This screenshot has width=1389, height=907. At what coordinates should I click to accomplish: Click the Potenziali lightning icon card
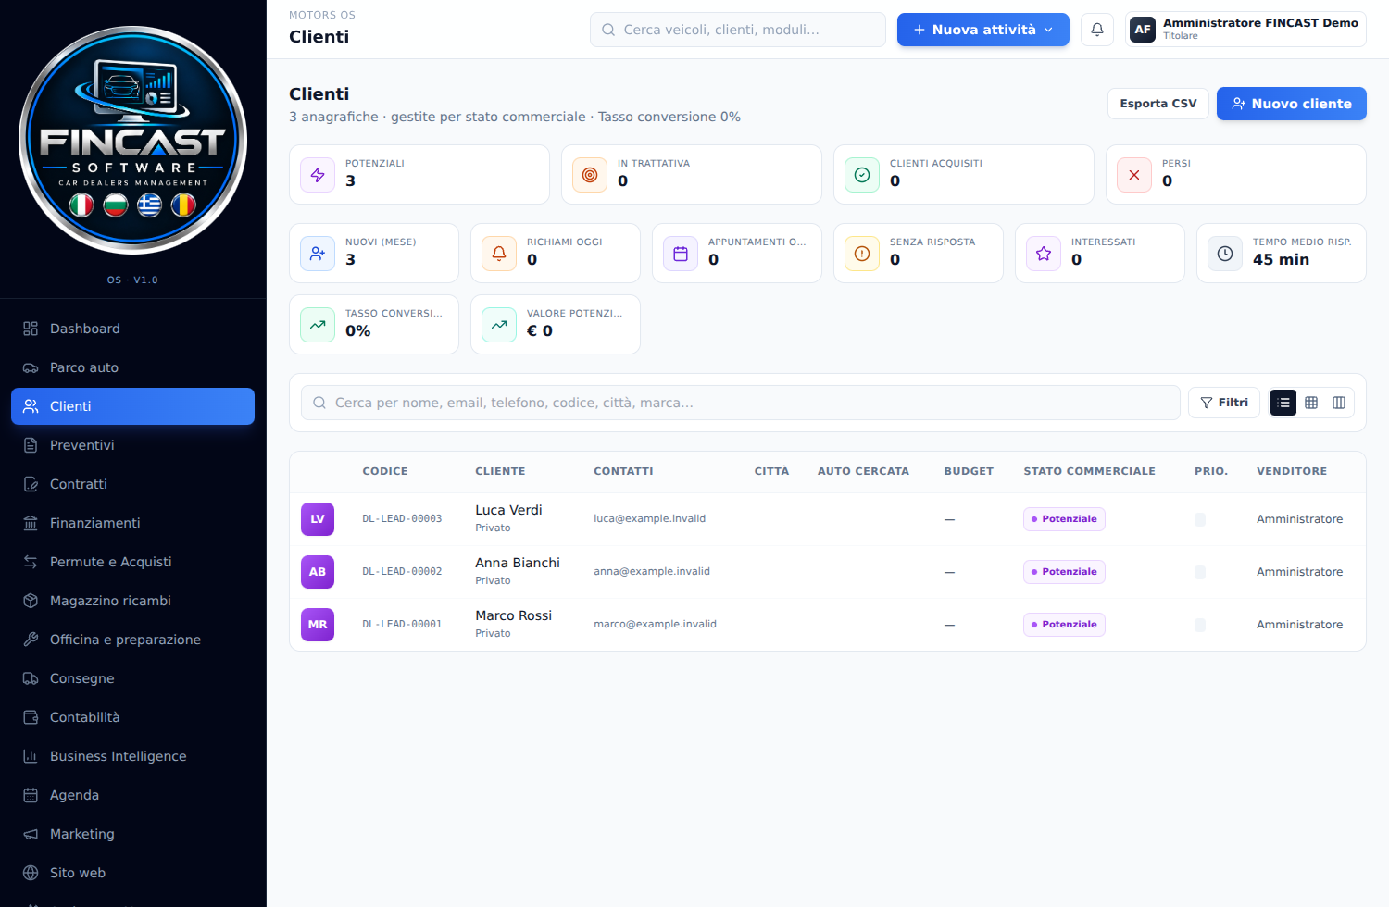pyautogui.click(x=318, y=175)
